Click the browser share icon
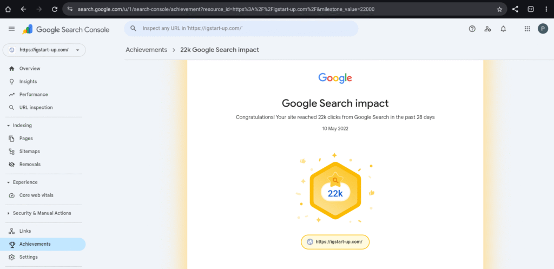554x269 pixels. pyautogui.click(x=515, y=9)
